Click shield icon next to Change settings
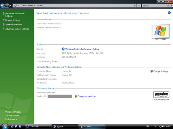 pyautogui.click(x=152, y=71)
